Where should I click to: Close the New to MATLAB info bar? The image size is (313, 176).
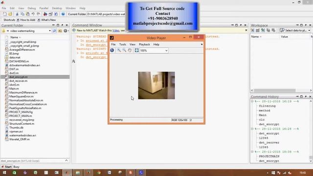pos(246,30)
